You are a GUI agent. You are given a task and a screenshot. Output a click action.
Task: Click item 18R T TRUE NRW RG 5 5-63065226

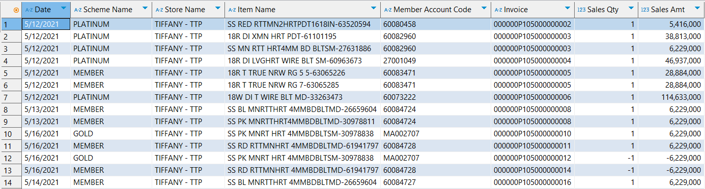click(302, 73)
